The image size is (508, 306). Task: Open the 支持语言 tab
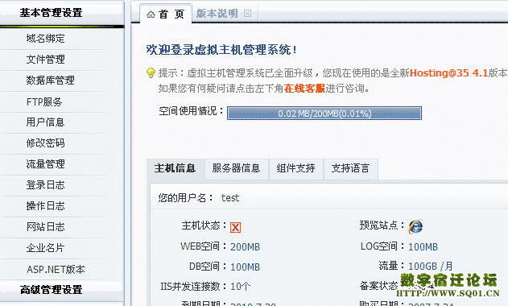pos(350,168)
